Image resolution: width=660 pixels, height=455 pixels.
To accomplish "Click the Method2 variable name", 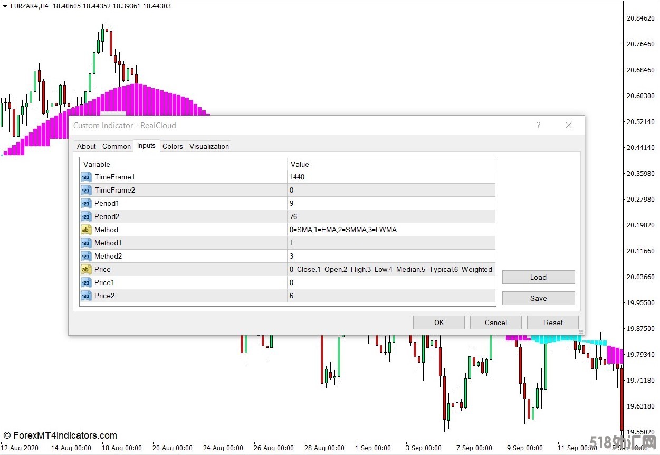I will [x=108, y=256].
